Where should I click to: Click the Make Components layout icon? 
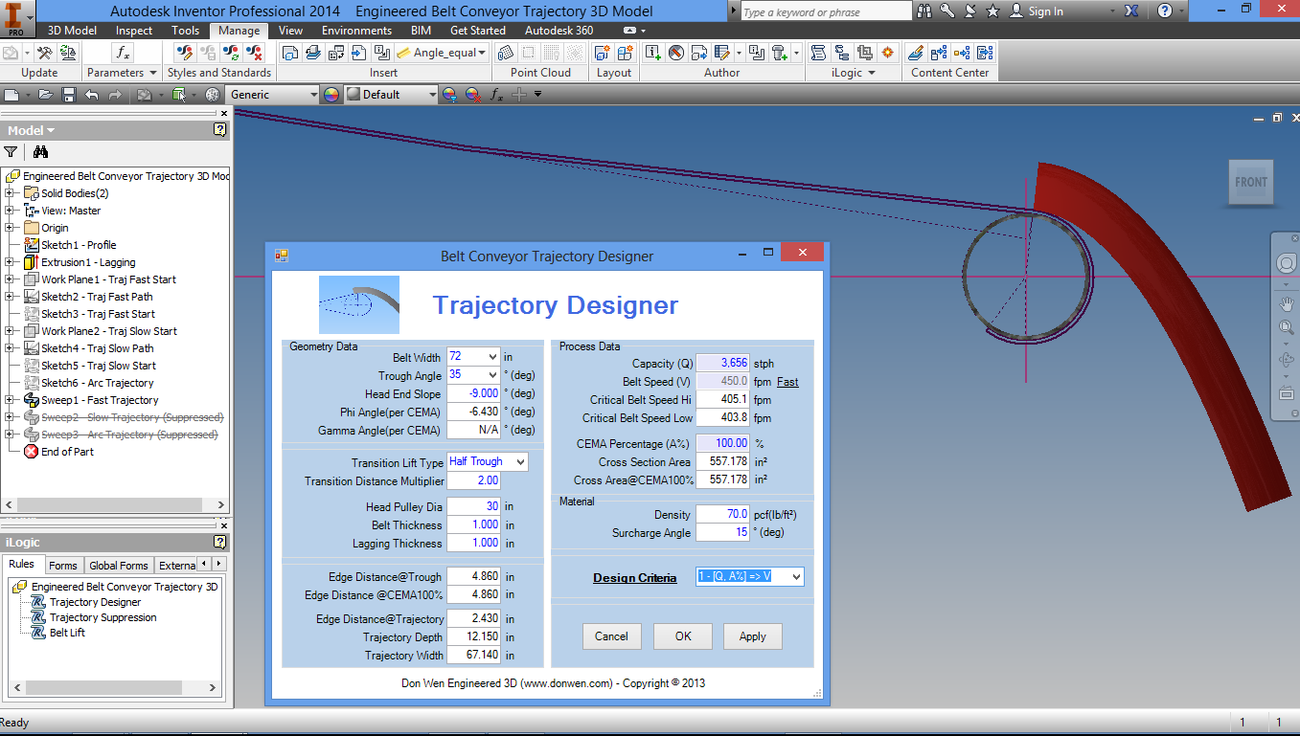pyautogui.click(x=626, y=53)
